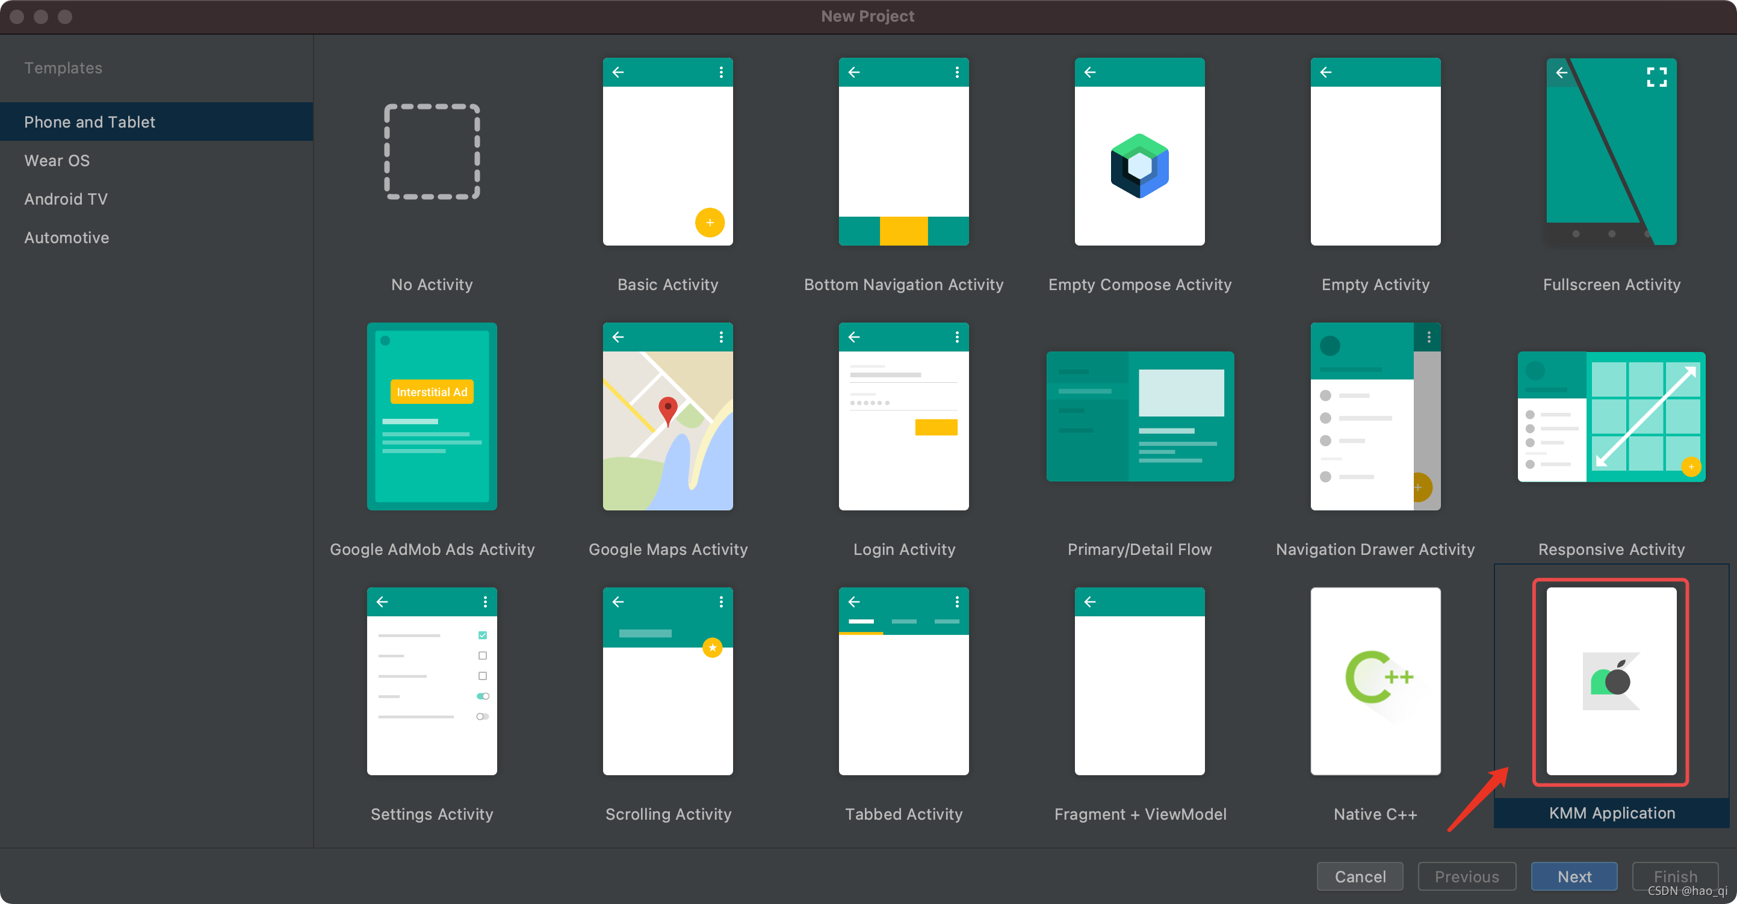Click the Tabbed Activity label

click(x=903, y=814)
